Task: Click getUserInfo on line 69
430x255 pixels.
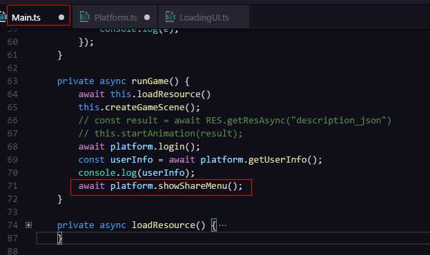Action: click(x=277, y=160)
